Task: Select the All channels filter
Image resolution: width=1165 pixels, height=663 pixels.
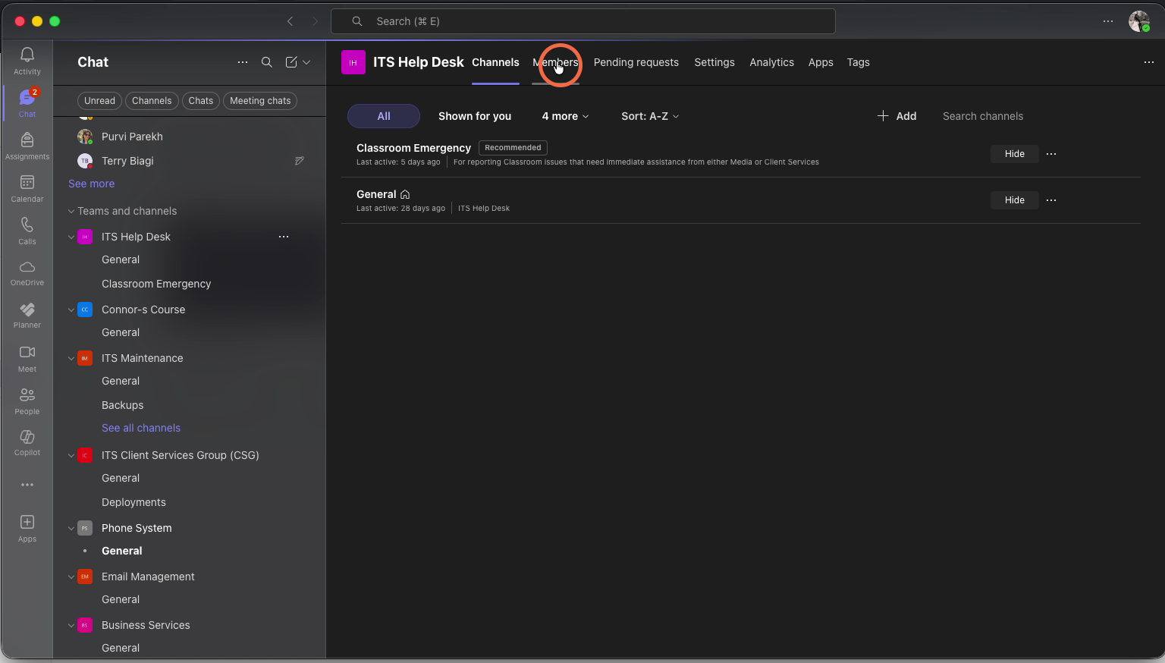Action: coord(384,116)
